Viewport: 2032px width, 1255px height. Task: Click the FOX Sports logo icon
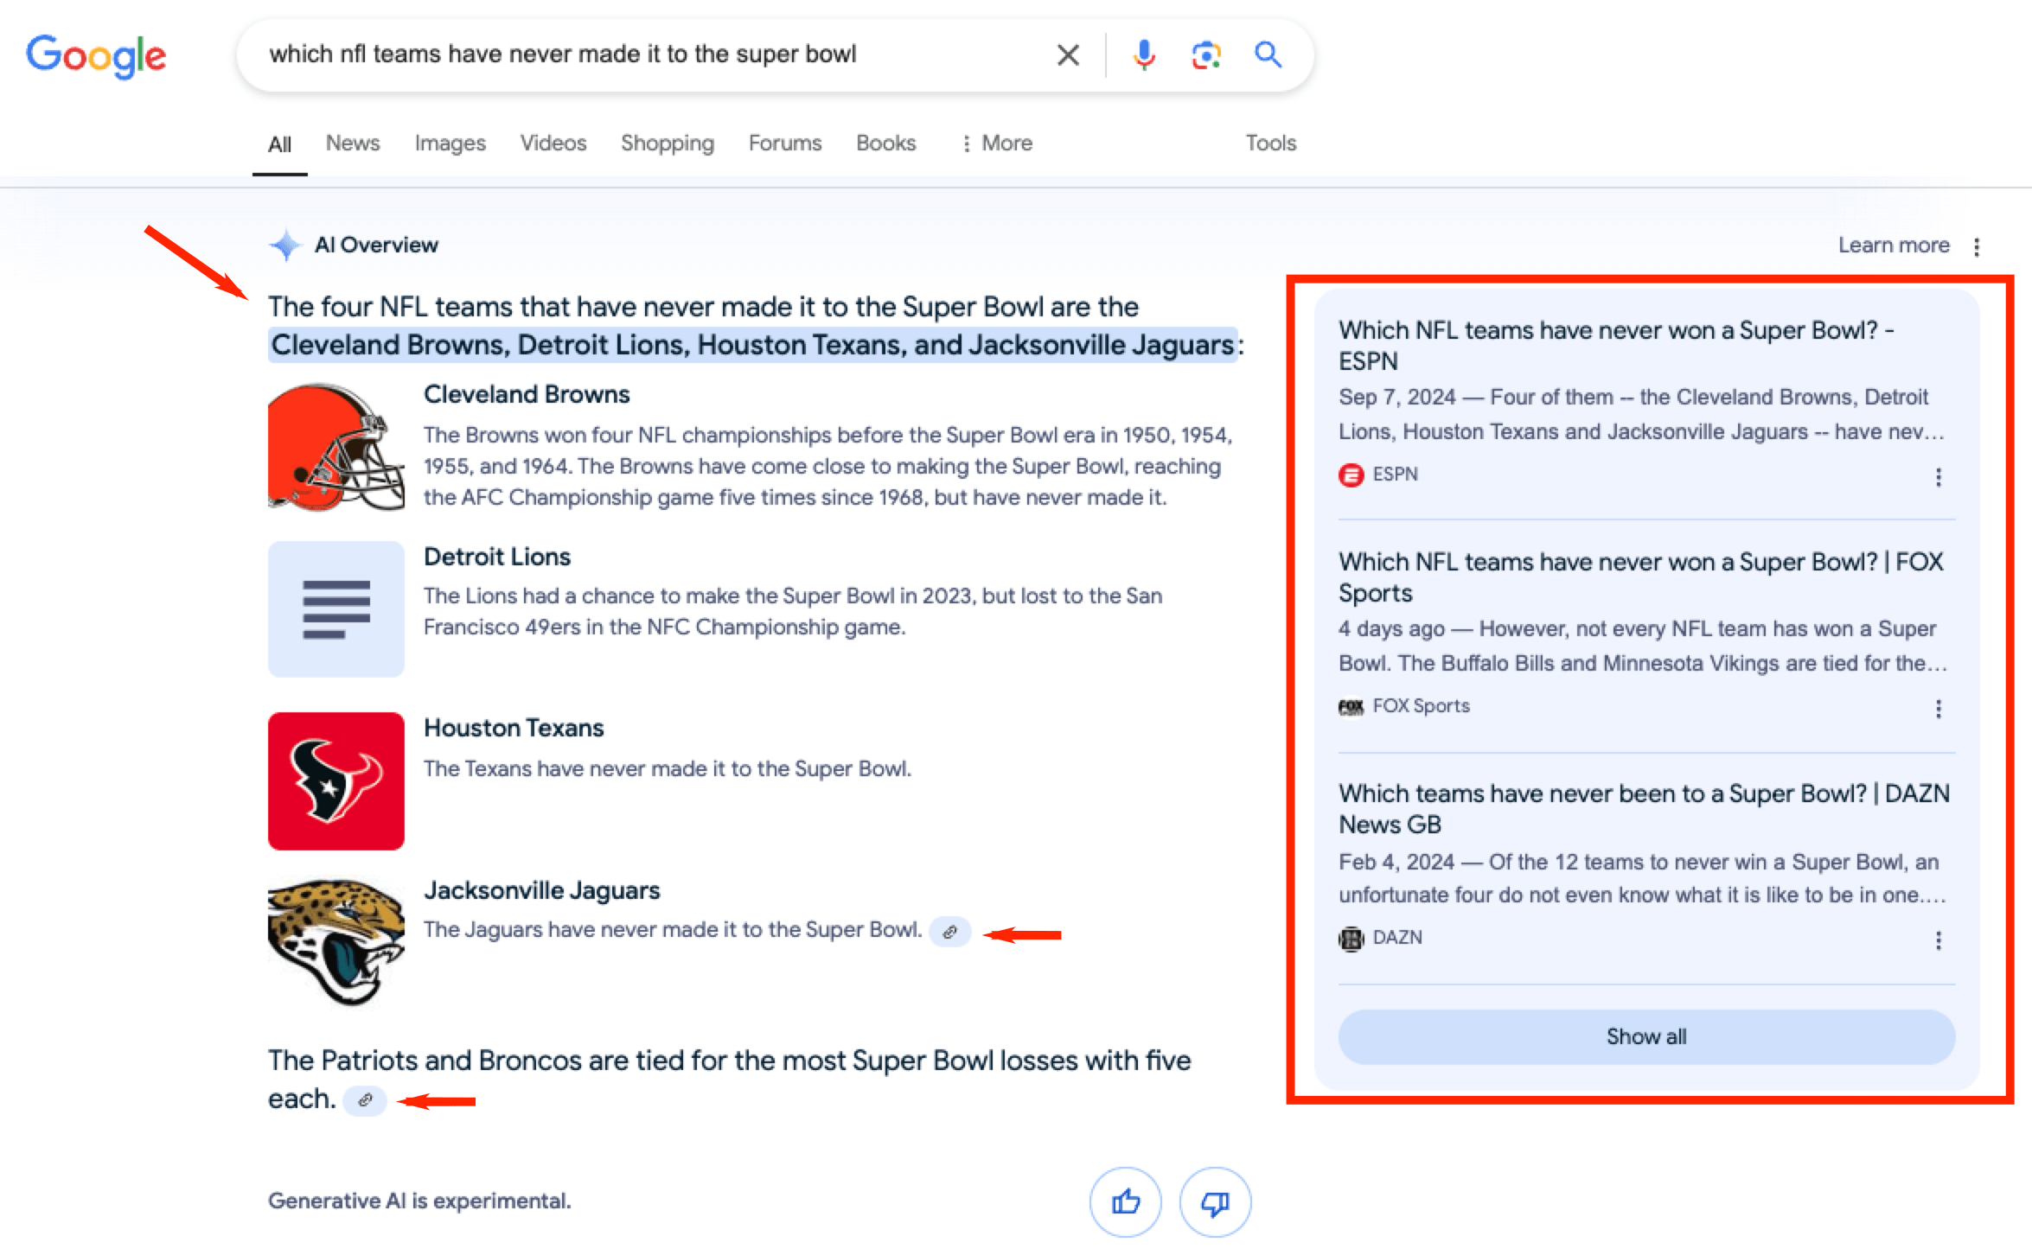pos(1351,705)
